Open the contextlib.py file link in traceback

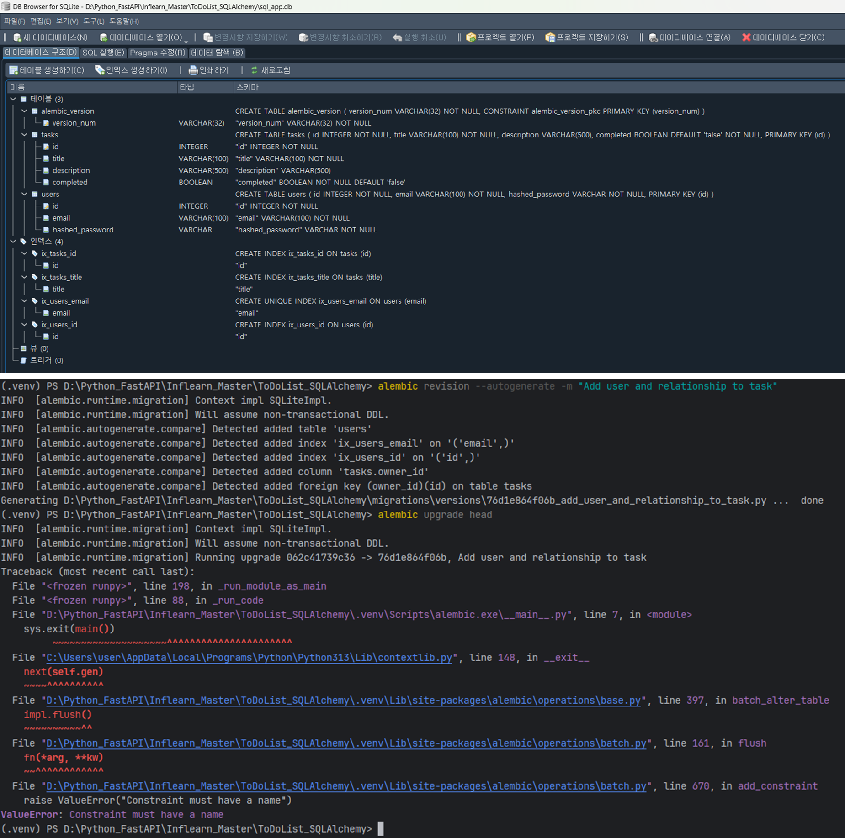(249, 658)
